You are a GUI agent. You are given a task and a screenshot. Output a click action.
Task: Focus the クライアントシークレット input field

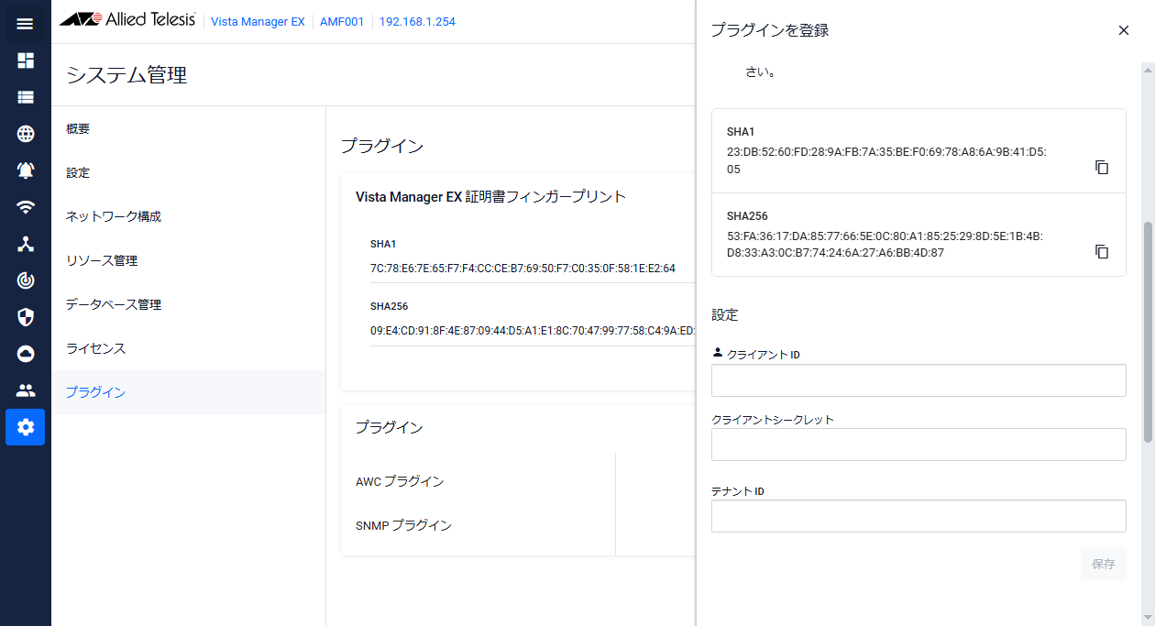click(x=918, y=445)
